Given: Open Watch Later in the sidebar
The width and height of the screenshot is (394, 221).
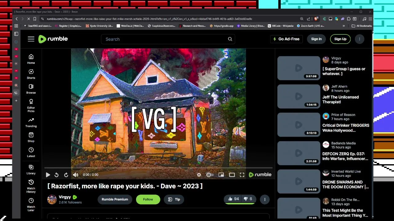Looking at the screenshot, I should (31, 205).
